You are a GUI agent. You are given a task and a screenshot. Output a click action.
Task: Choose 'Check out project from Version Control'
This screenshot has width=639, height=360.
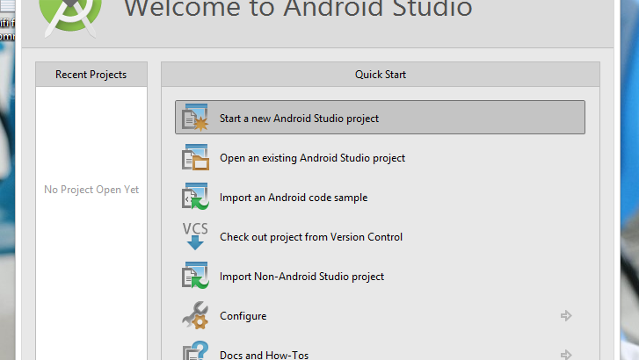click(310, 237)
